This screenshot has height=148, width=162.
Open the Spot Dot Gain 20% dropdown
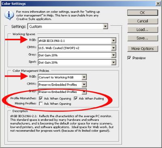tap(113, 63)
